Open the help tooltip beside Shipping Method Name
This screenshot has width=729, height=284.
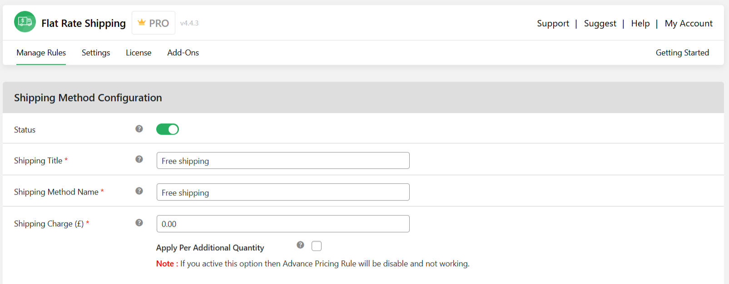click(139, 191)
